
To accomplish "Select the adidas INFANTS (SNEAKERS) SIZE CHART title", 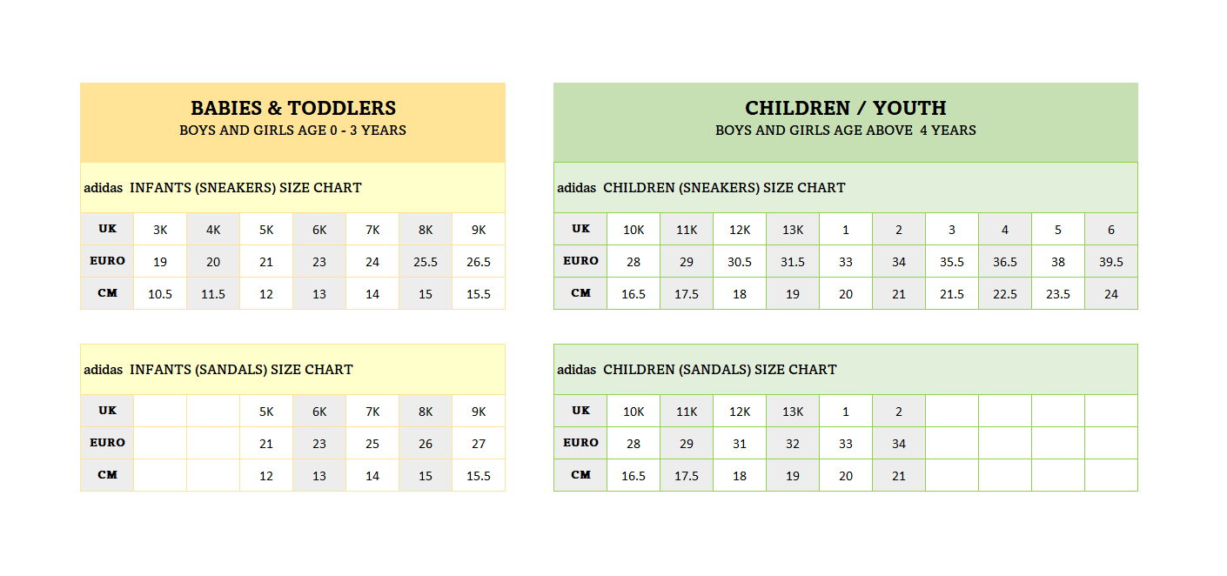I will coord(223,188).
